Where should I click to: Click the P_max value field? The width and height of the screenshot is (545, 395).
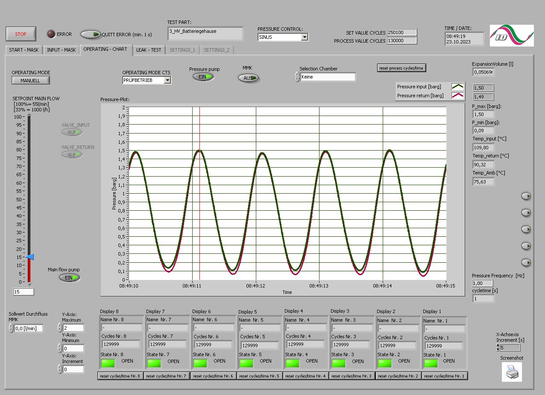(483, 114)
